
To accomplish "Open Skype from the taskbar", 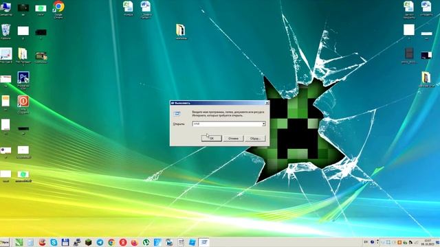I will click(54, 242).
